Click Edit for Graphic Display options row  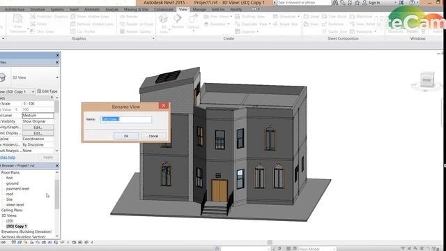[x=38, y=133]
